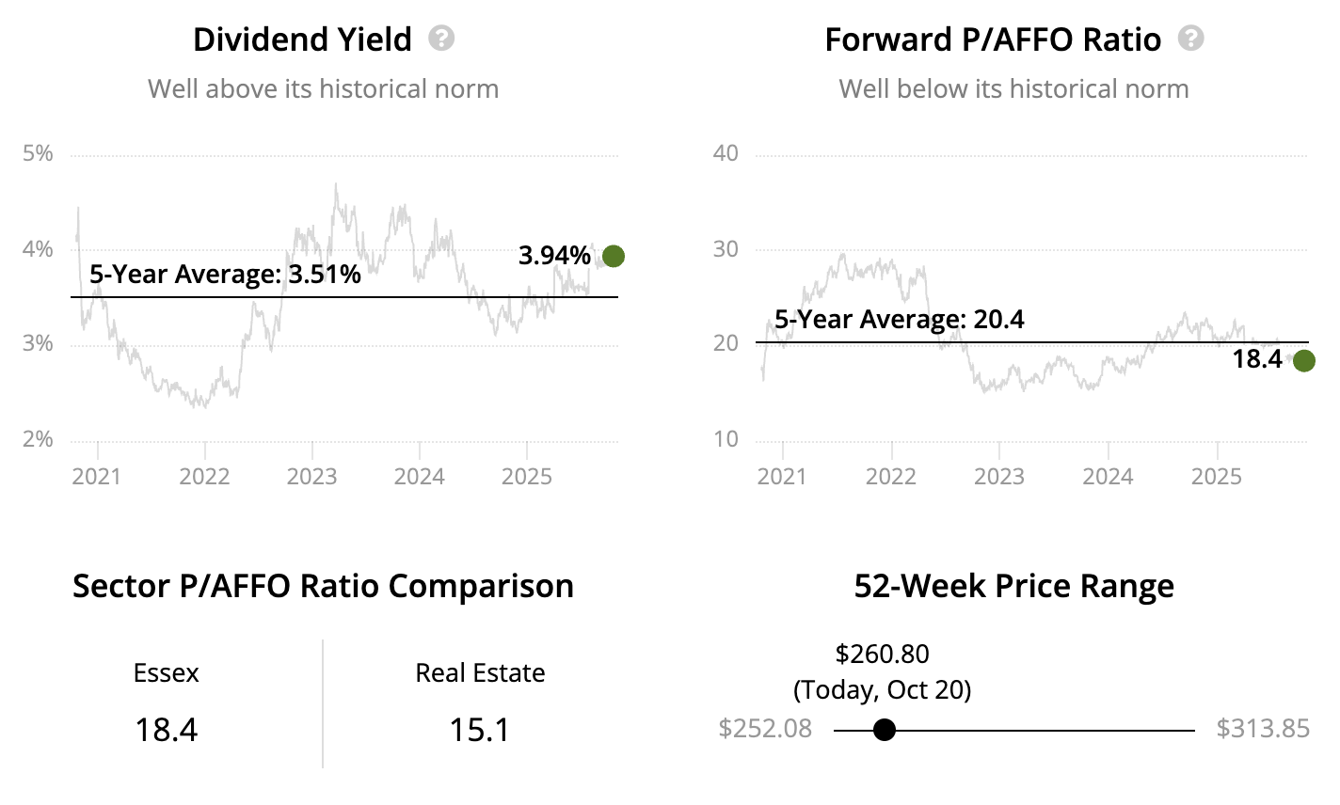Click 2021 on the Dividend Yield axis
The image size is (1340, 805).
[96, 476]
